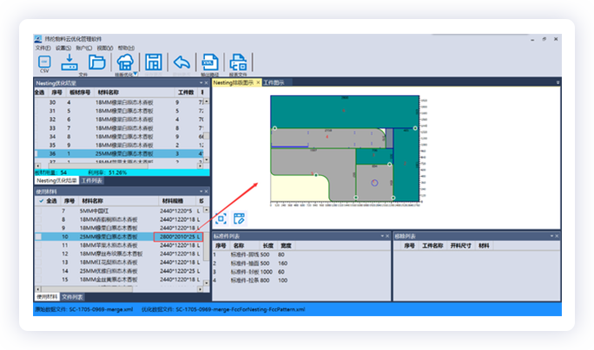Image resolution: width=594 pixels, height=350 pixels.
Task: Click the 材料规格 column header
Action: click(x=173, y=201)
